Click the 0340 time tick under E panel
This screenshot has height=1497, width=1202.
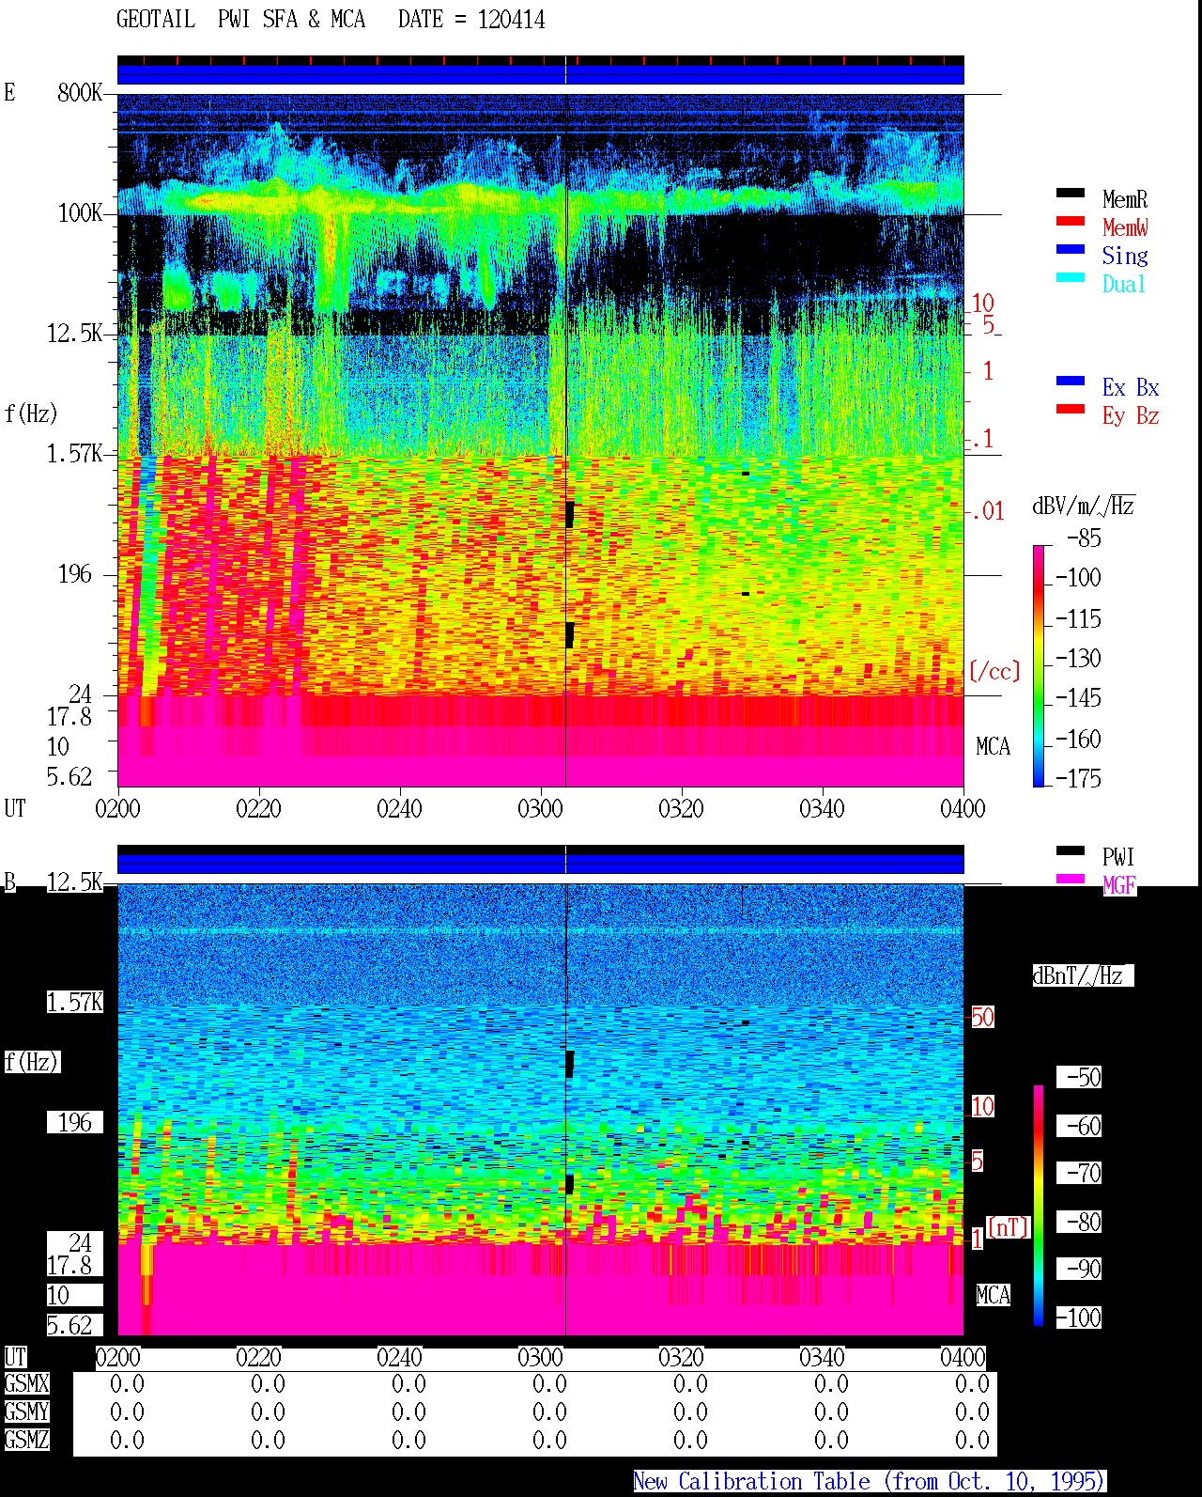click(x=822, y=809)
